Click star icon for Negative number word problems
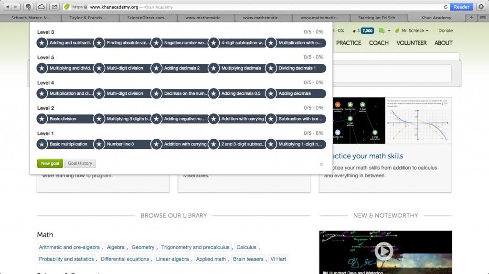489x274 pixels. coord(156,43)
